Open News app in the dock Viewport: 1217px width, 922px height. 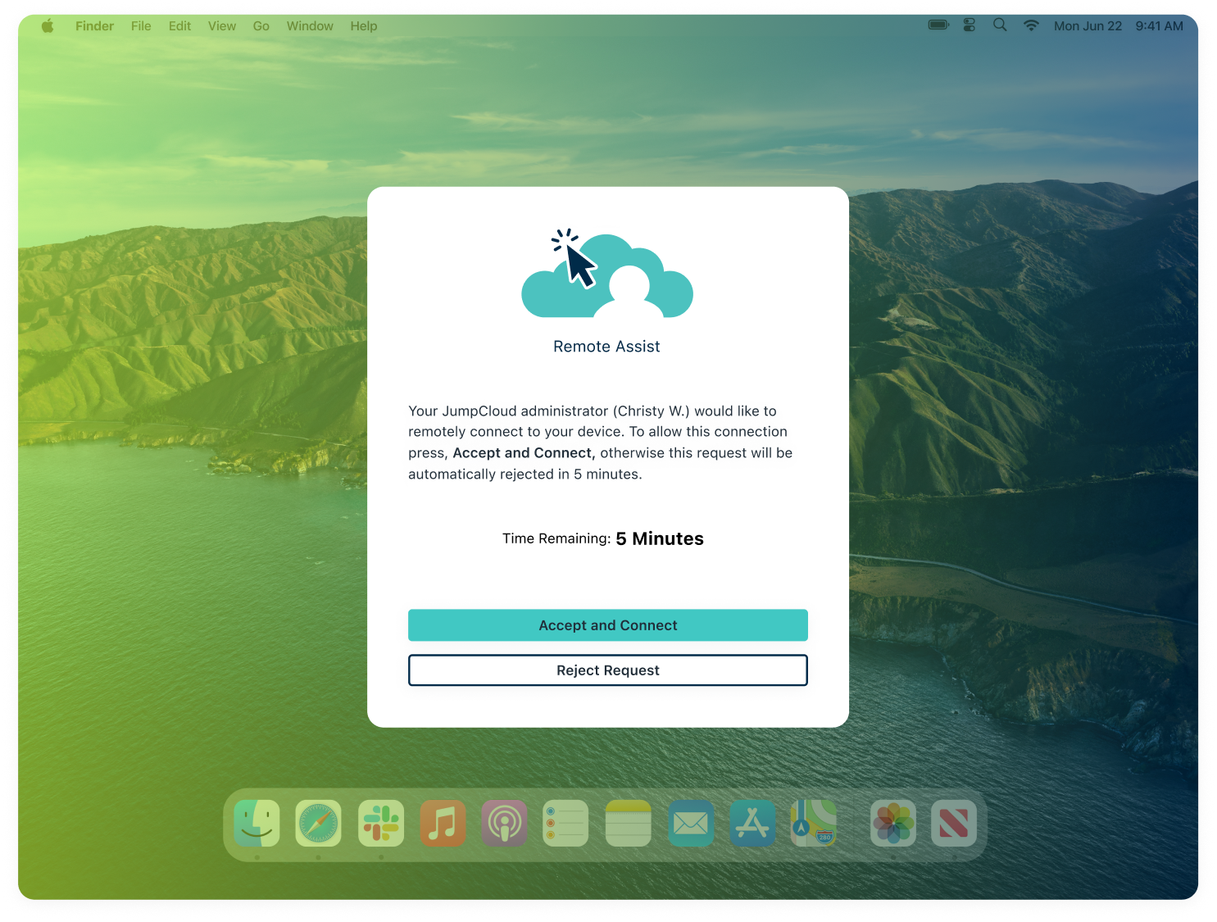954,824
